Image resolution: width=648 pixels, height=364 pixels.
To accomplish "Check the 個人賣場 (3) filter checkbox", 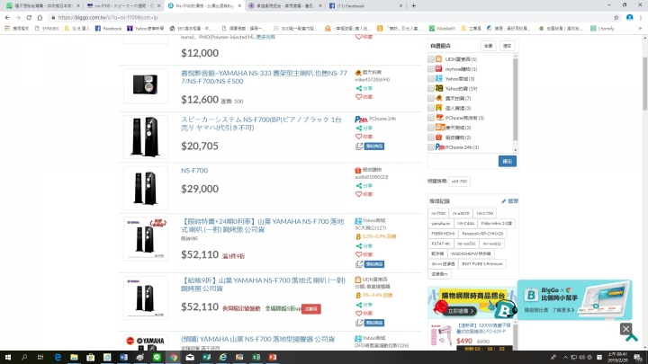I will [x=431, y=108].
